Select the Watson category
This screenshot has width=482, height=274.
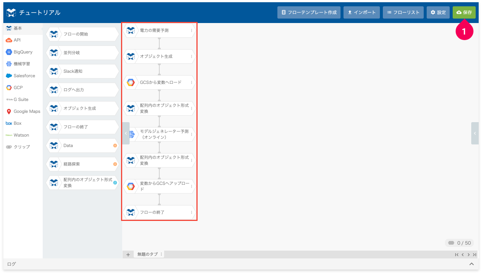click(x=23, y=135)
